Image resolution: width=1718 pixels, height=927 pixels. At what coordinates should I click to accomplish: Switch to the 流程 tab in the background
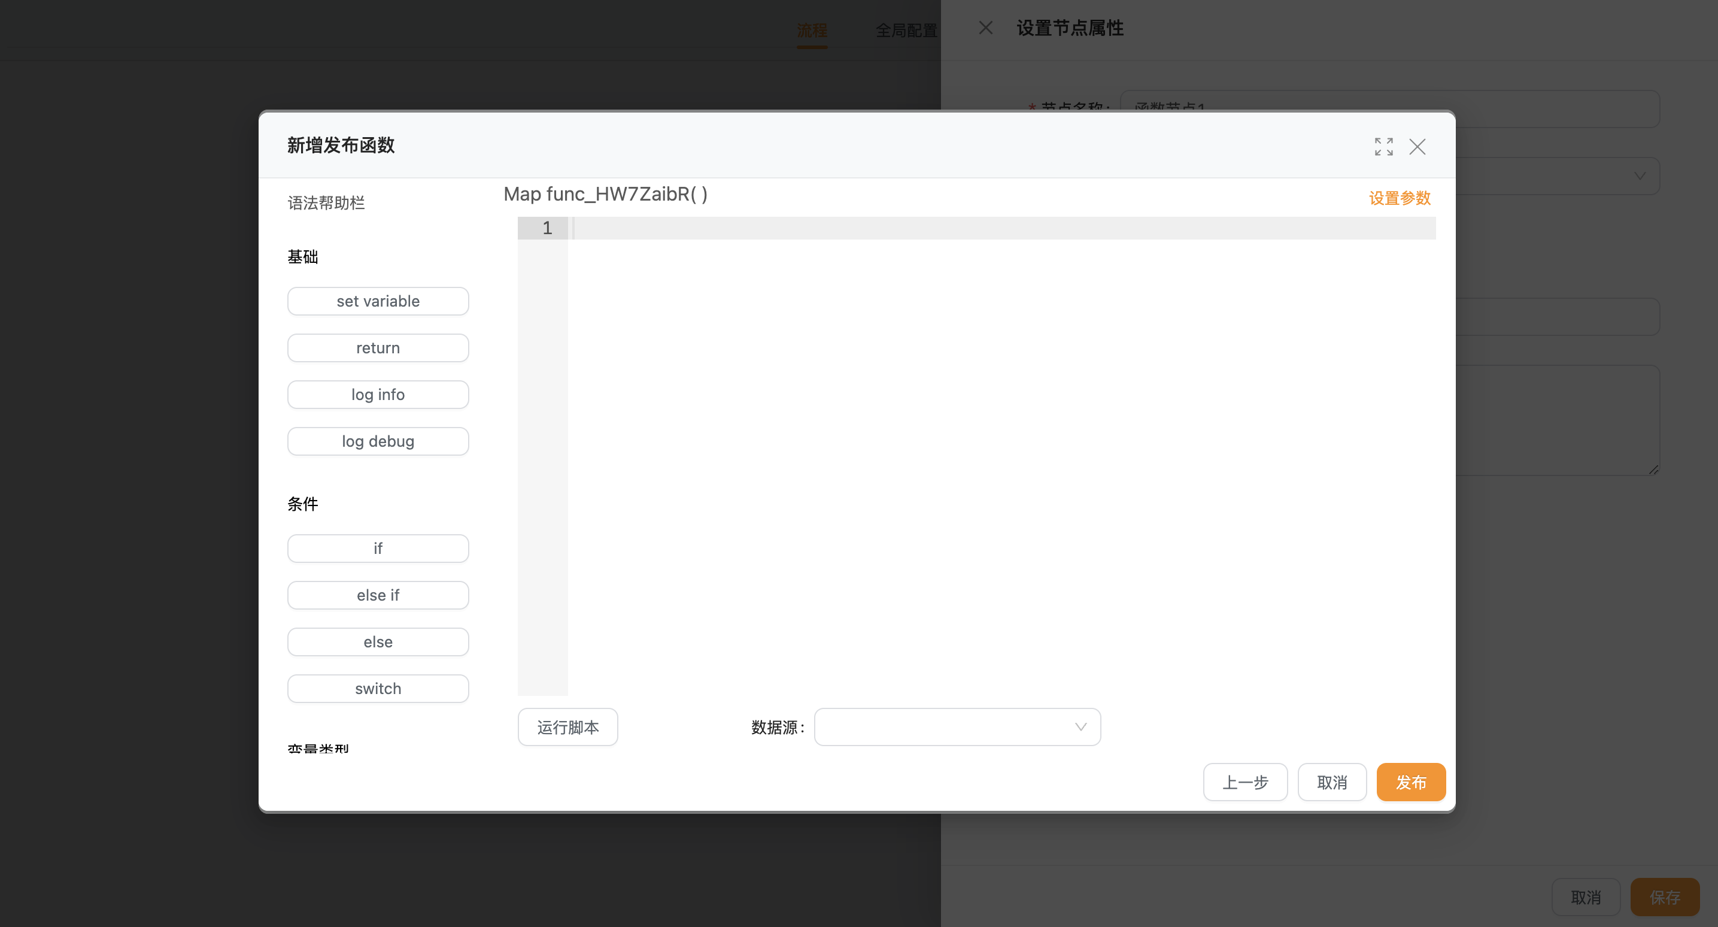pyautogui.click(x=812, y=30)
